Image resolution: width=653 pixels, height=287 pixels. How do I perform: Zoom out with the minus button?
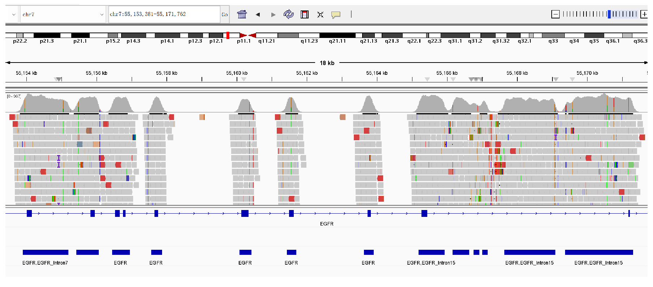click(555, 14)
